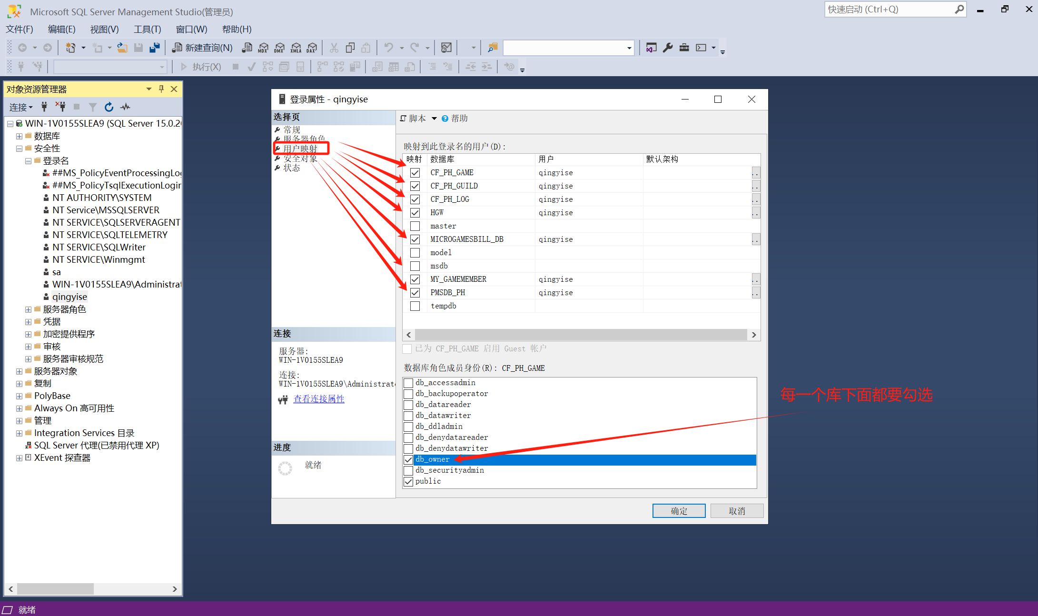Open the 查看连接属性 link
This screenshot has height=616, width=1038.
tap(319, 399)
